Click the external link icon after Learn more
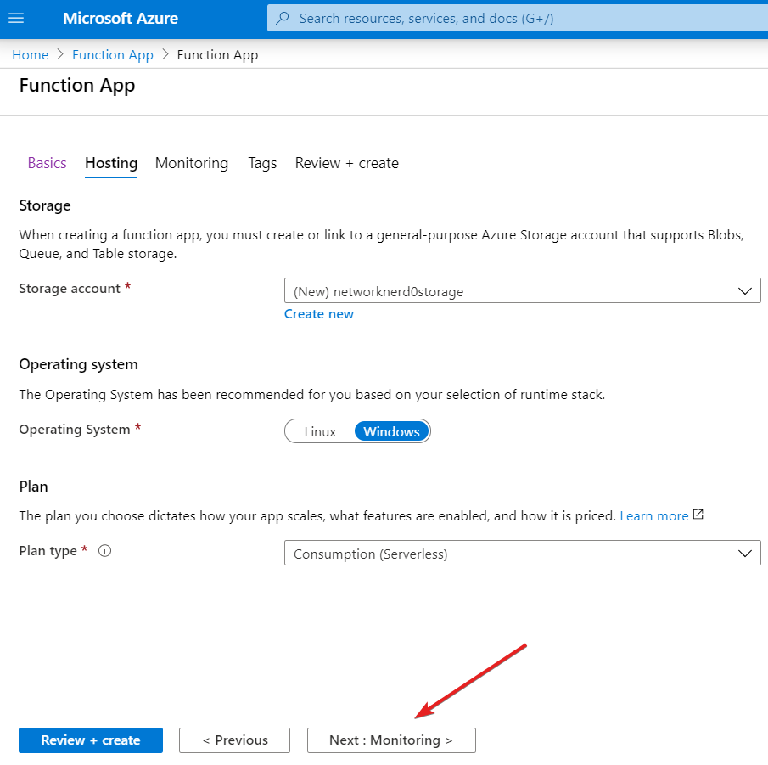The width and height of the screenshot is (768, 765). 698,515
